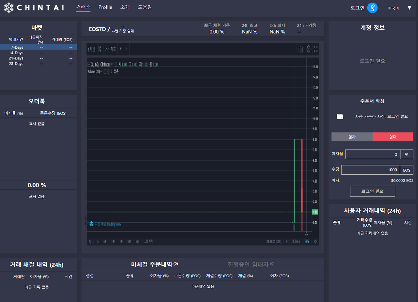Open the language dropdown arrow
Viewport: 418px width, 302px height.
pyautogui.click(x=409, y=8)
